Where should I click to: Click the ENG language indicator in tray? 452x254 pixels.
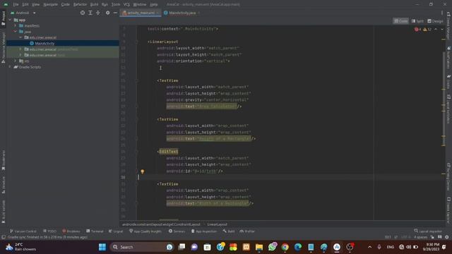coord(391,247)
